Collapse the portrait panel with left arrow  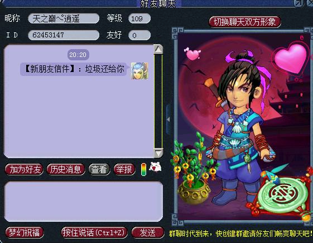[x=168, y=120]
